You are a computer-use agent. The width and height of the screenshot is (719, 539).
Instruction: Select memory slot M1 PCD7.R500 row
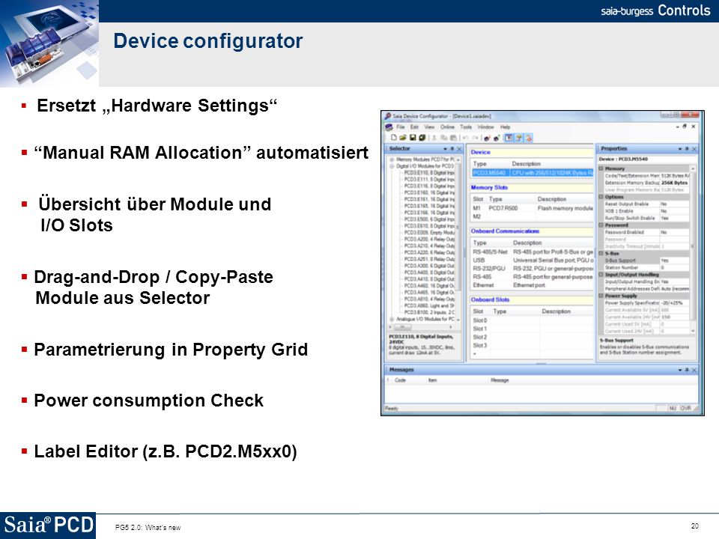click(532, 208)
